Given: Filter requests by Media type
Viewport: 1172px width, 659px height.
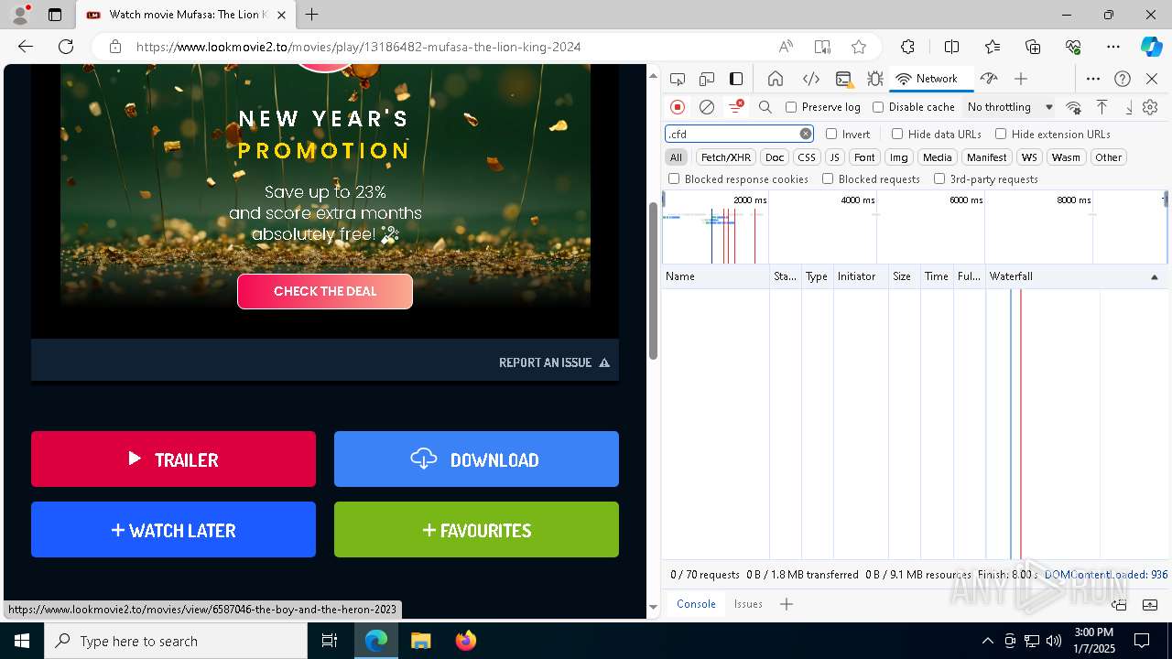Looking at the screenshot, I should pos(937,157).
